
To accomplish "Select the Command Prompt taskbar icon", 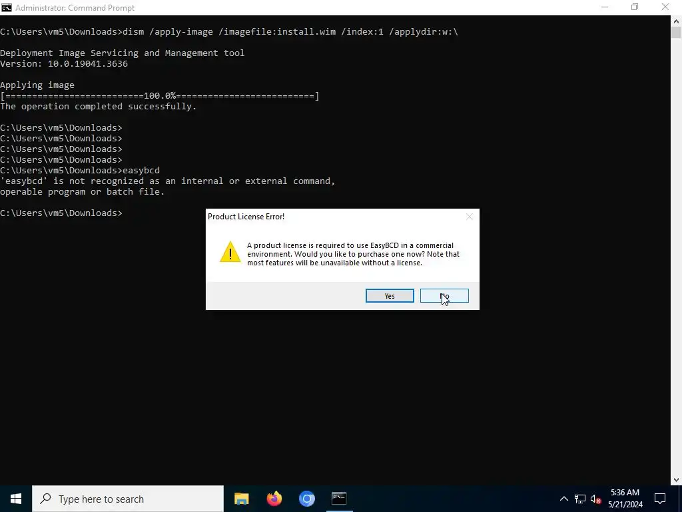I will [x=339, y=499].
